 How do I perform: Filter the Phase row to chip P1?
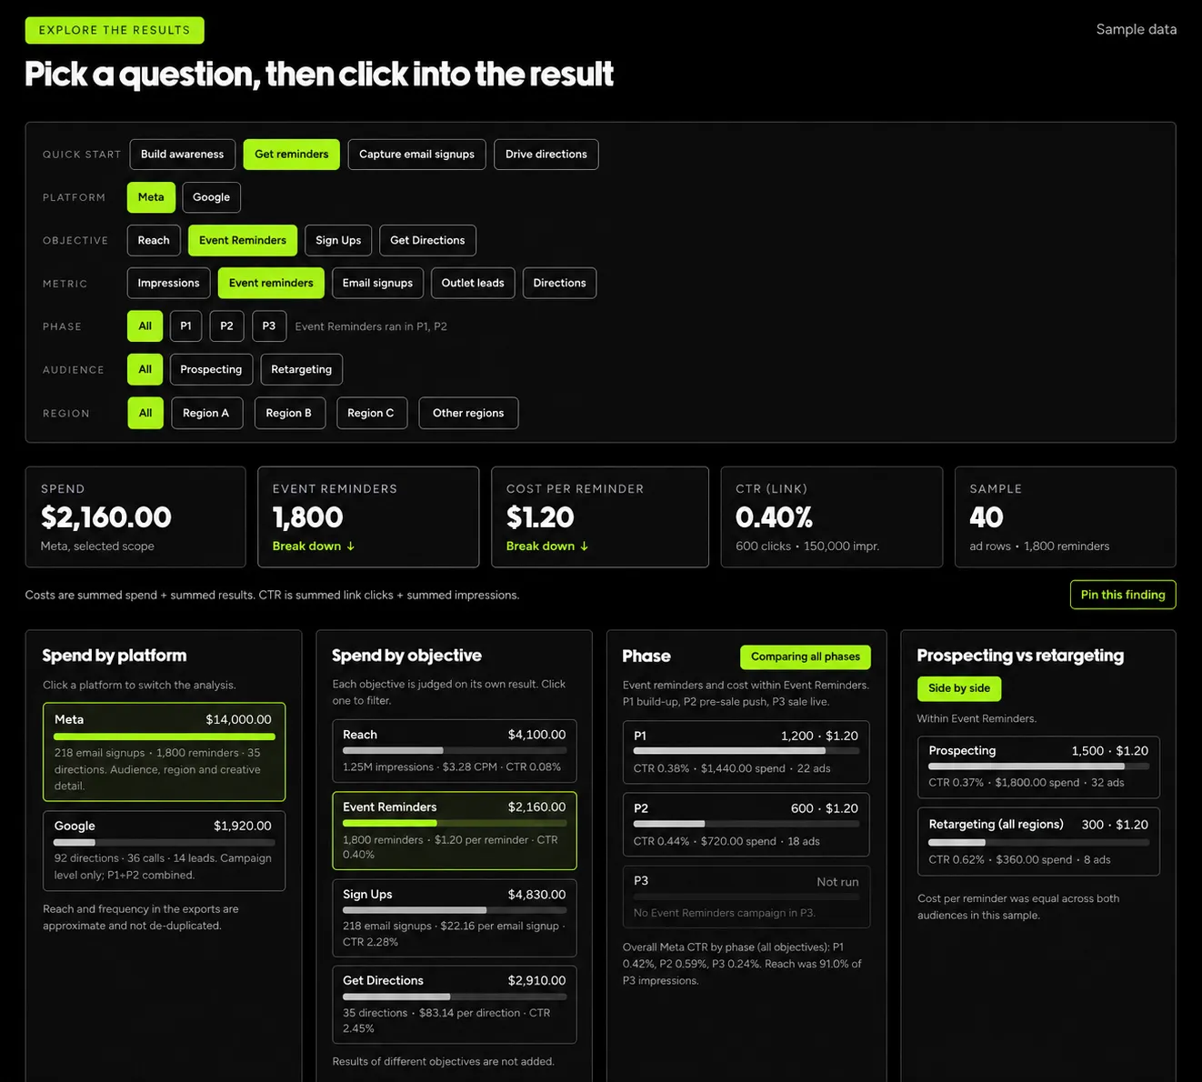pos(185,326)
